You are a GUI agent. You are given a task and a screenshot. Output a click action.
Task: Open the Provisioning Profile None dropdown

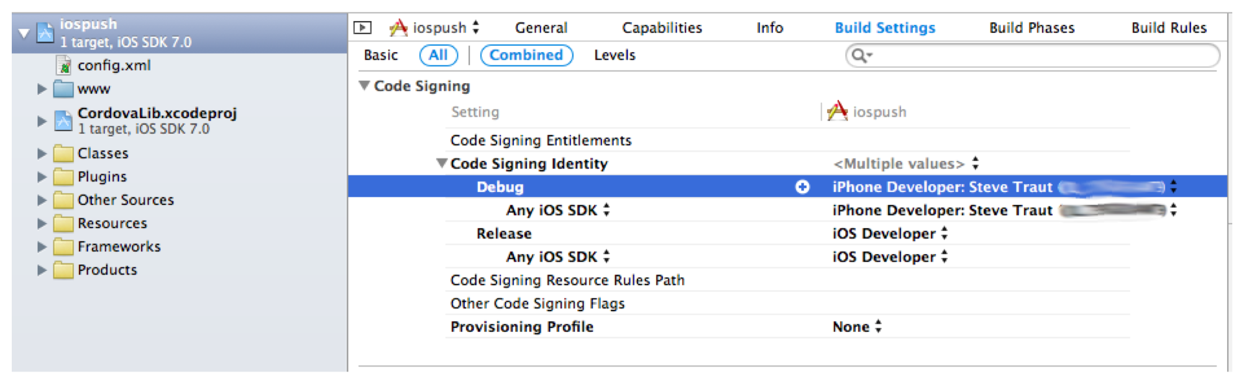click(857, 327)
